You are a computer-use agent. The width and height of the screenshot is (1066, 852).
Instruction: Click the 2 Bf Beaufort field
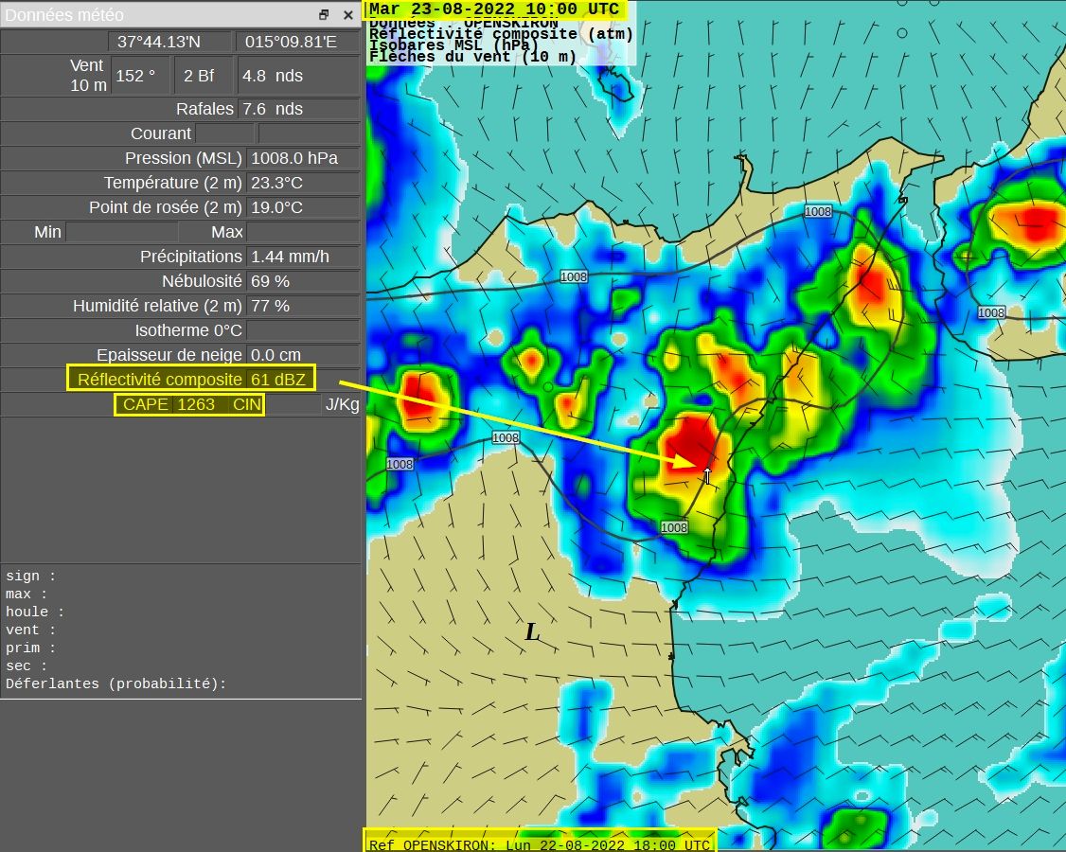tap(204, 76)
